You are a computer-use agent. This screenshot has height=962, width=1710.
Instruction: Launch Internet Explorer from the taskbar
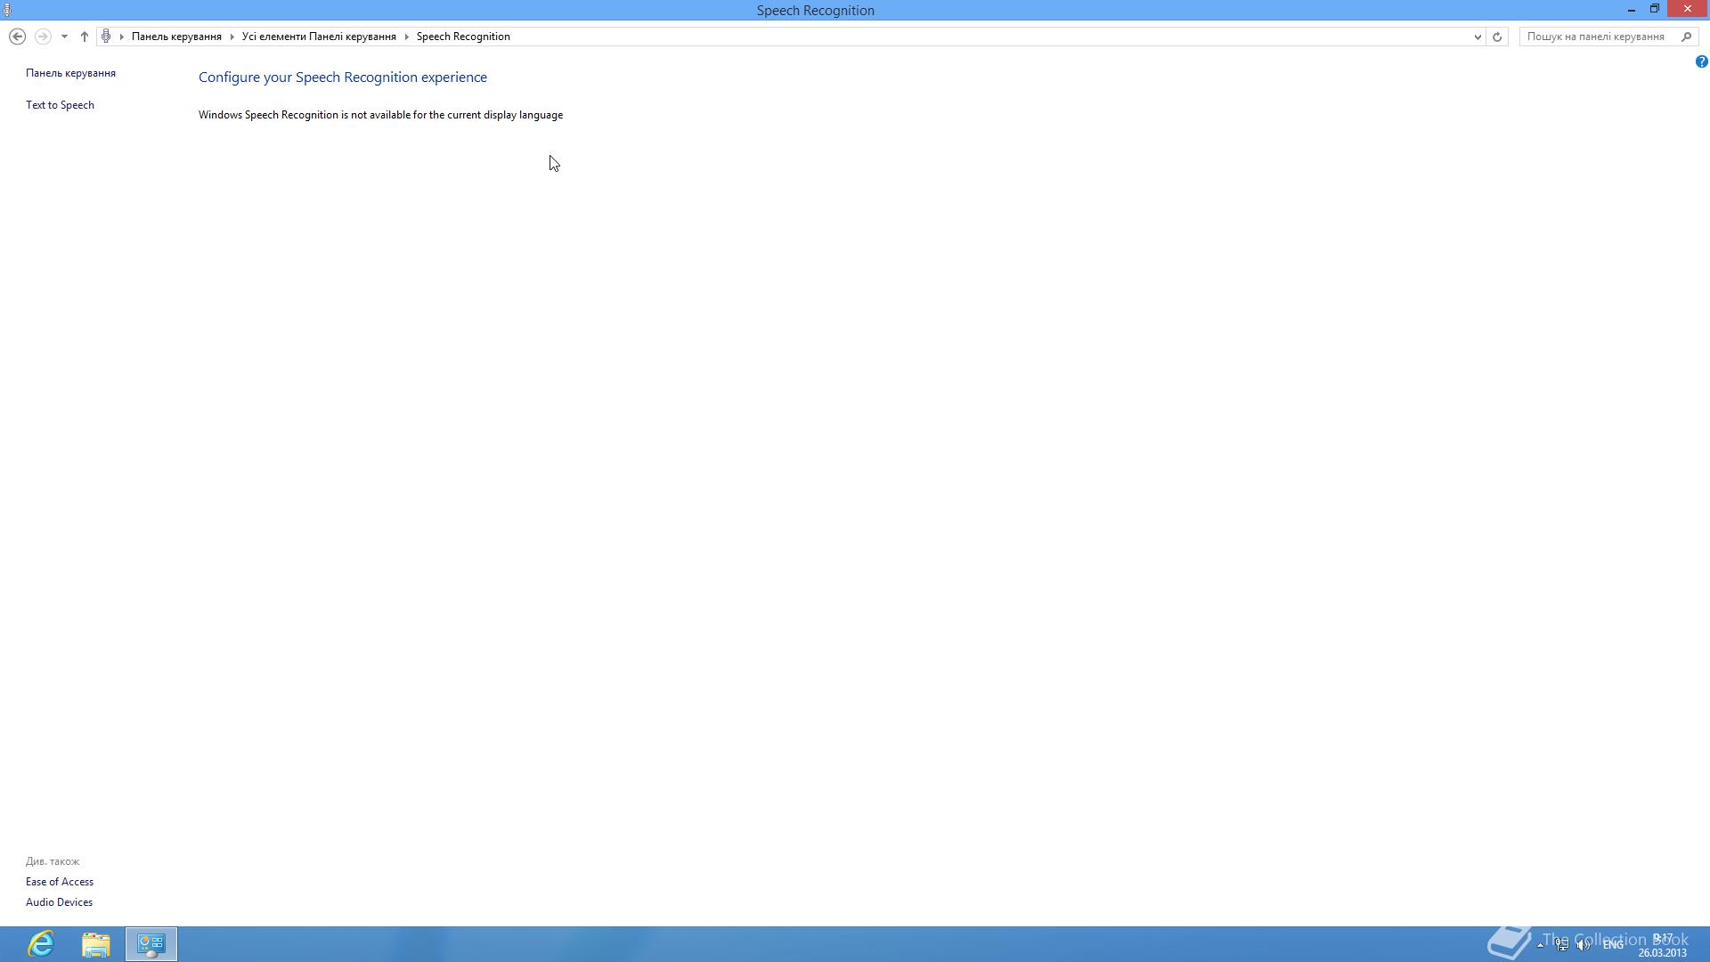tap(41, 944)
